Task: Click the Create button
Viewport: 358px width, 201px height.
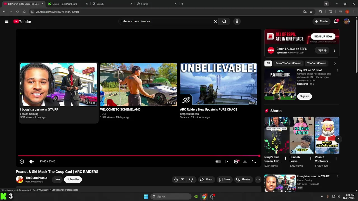Action: 321,21
